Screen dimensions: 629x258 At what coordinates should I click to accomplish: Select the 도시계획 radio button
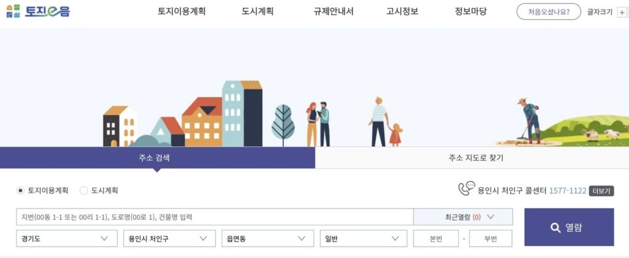pyautogui.click(x=84, y=190)
